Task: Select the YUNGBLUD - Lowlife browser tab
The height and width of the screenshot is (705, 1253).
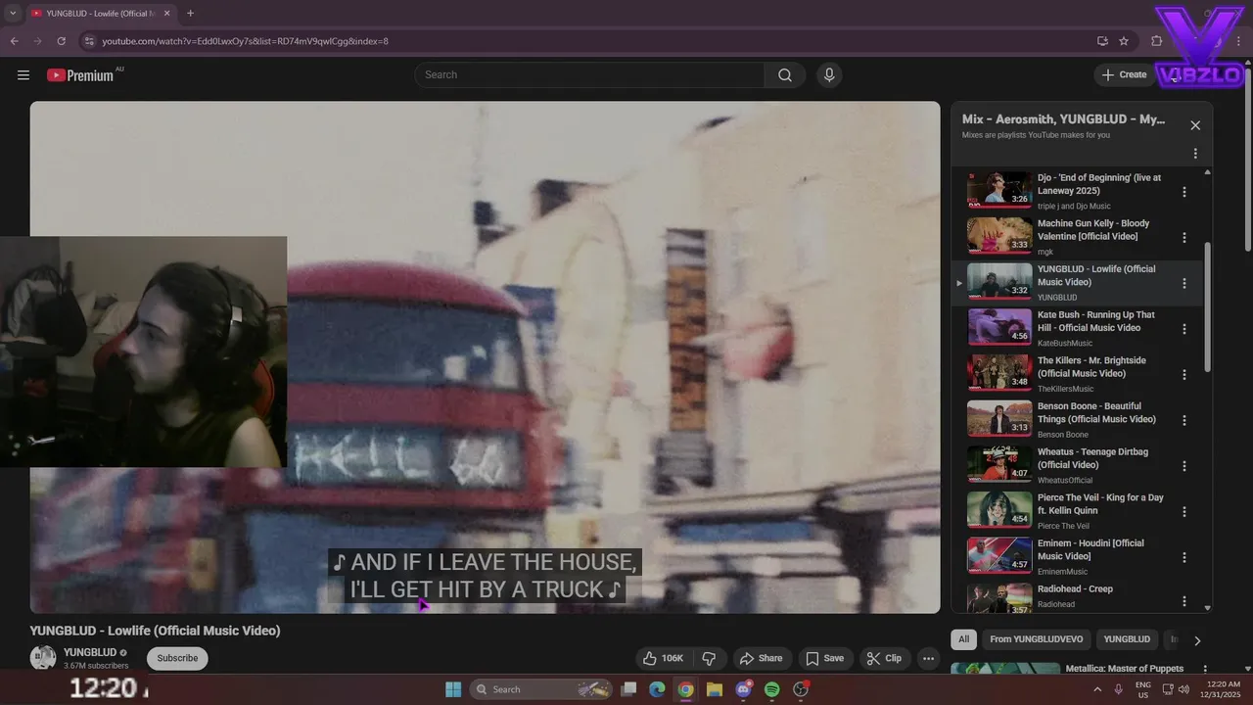Action: (x=101, y=14)
